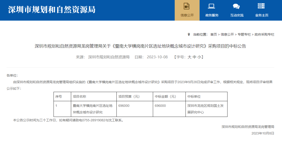
Task: Set font size to 大
Action: pos(189,57)
